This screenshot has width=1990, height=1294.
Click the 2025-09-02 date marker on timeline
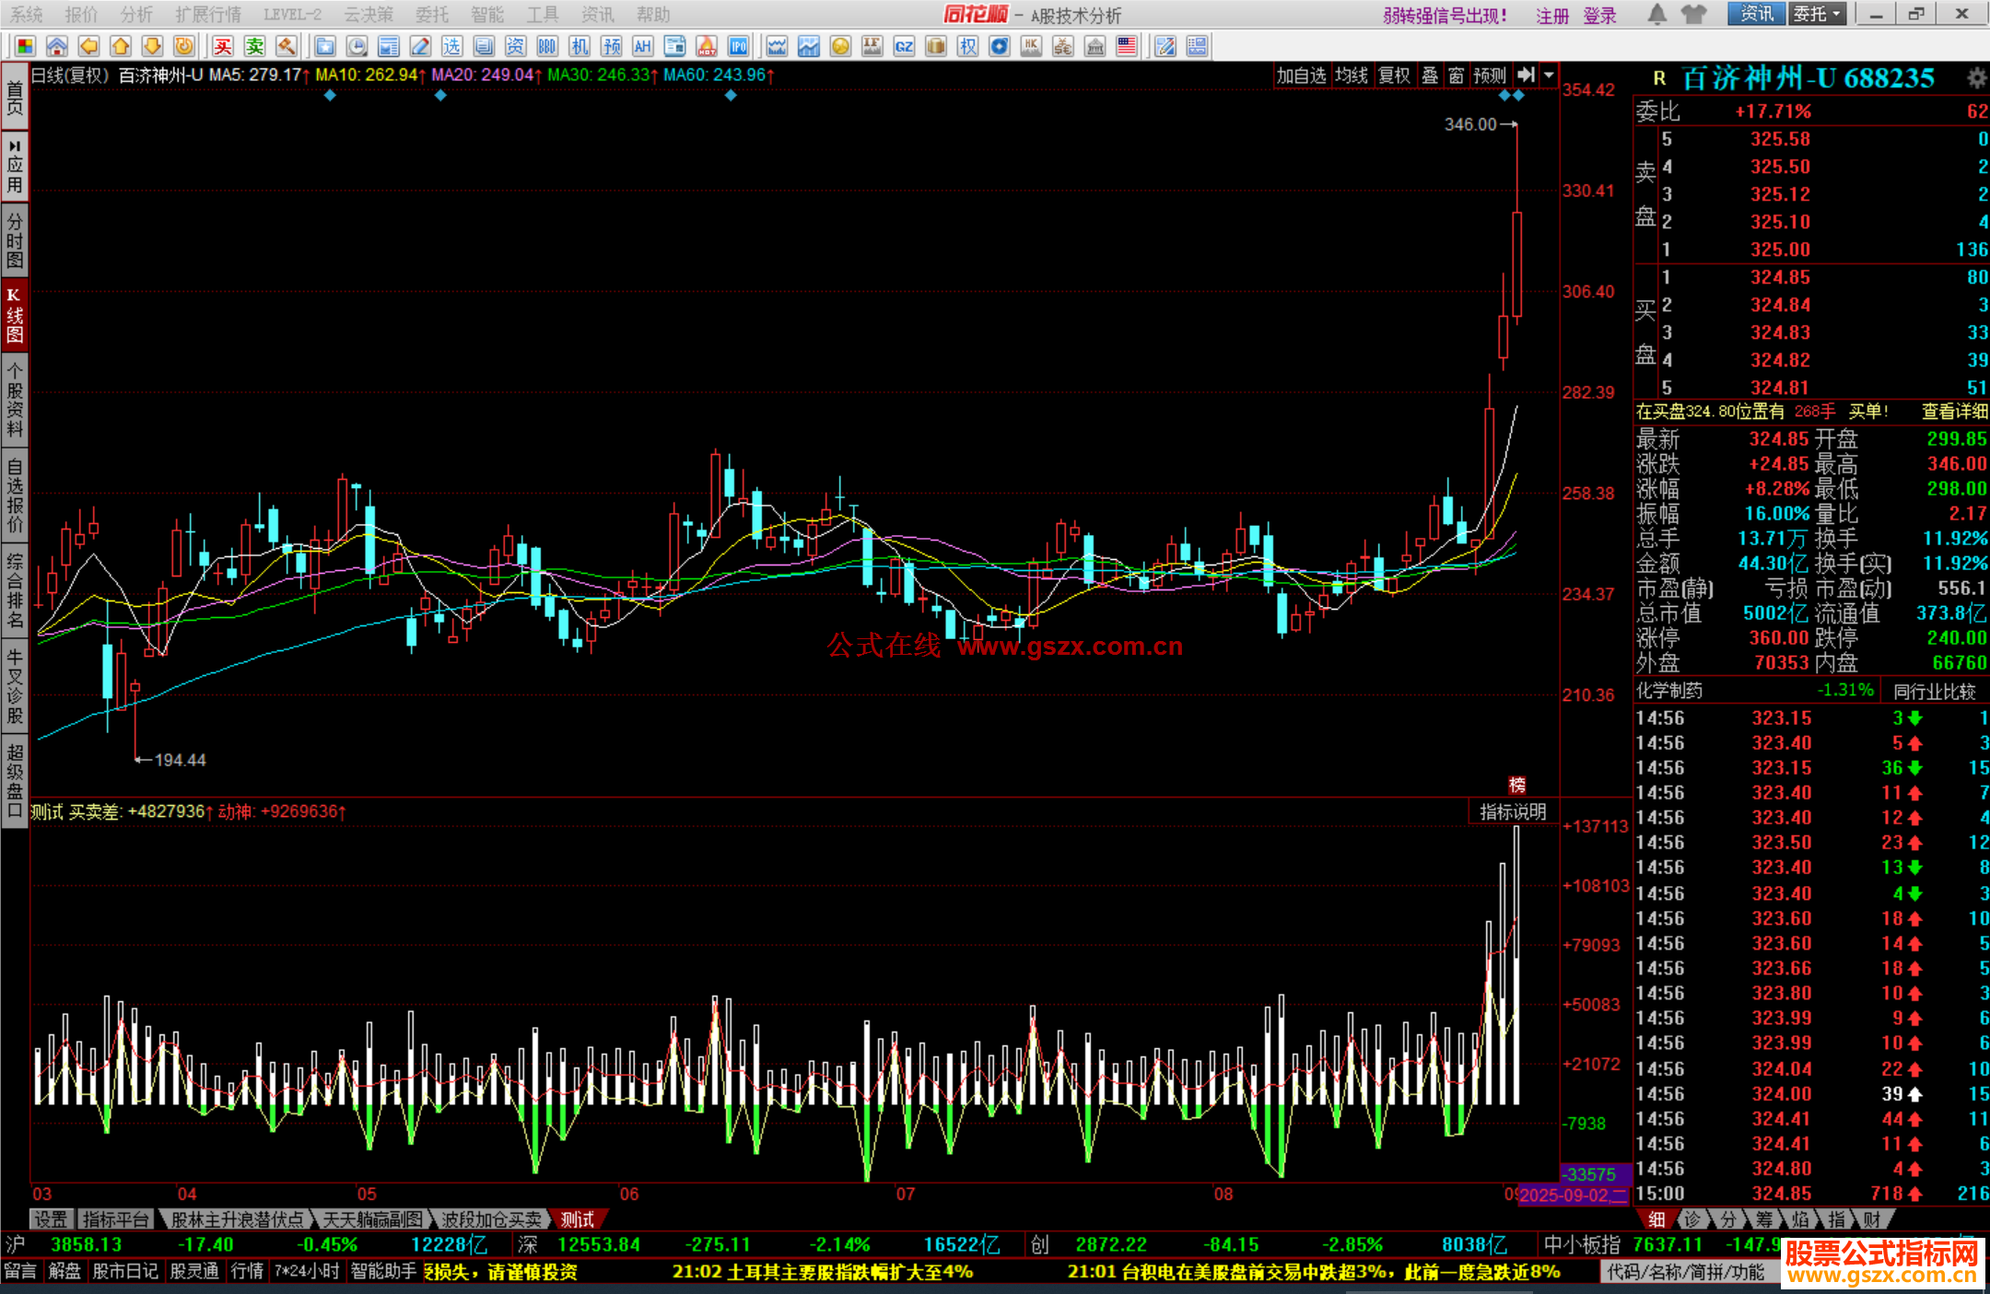1573,1195
